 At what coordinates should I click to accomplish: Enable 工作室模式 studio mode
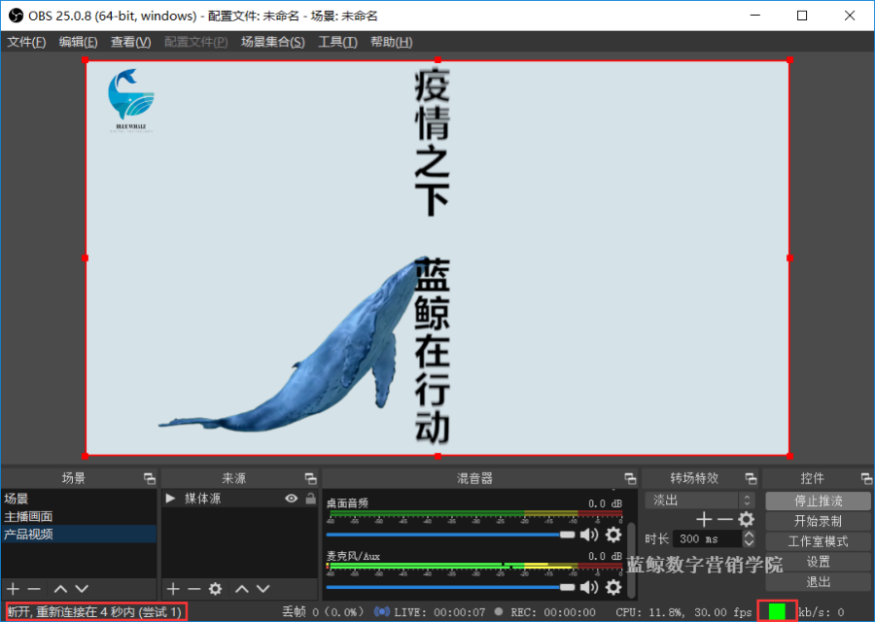[817, 539]
